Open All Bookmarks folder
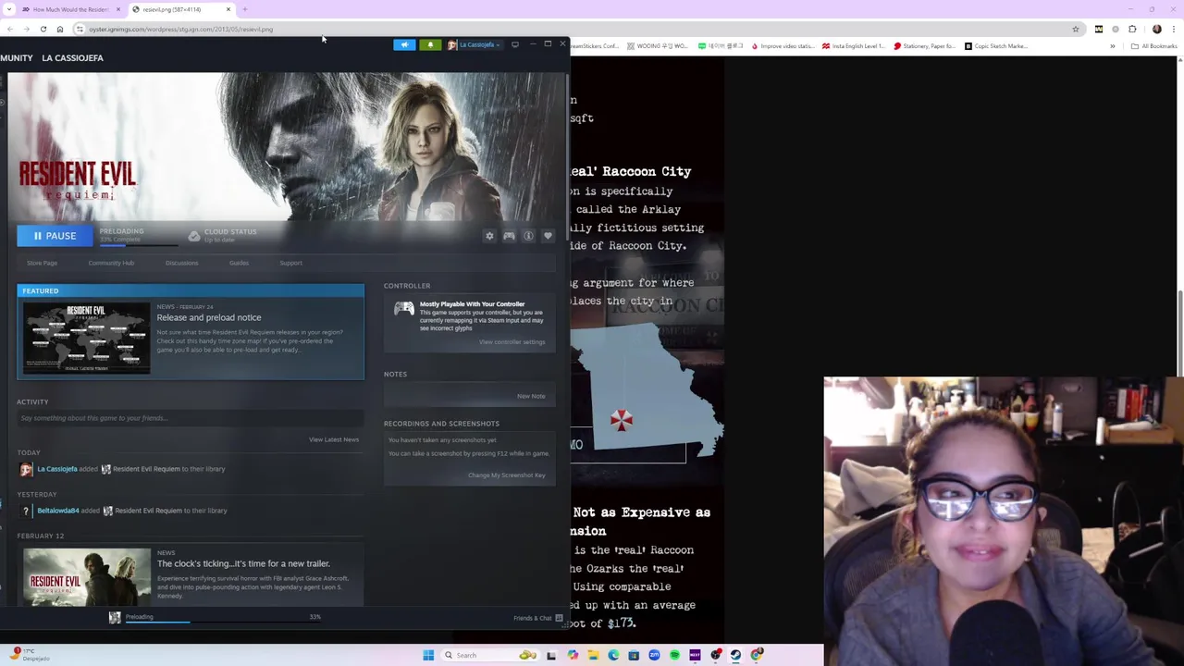 [1153, 46]
